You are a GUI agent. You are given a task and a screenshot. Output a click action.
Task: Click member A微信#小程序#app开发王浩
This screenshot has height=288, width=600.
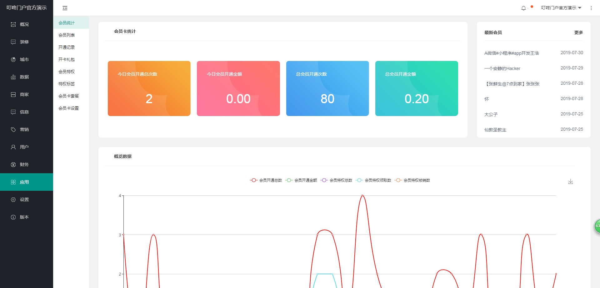pos(512,53)
